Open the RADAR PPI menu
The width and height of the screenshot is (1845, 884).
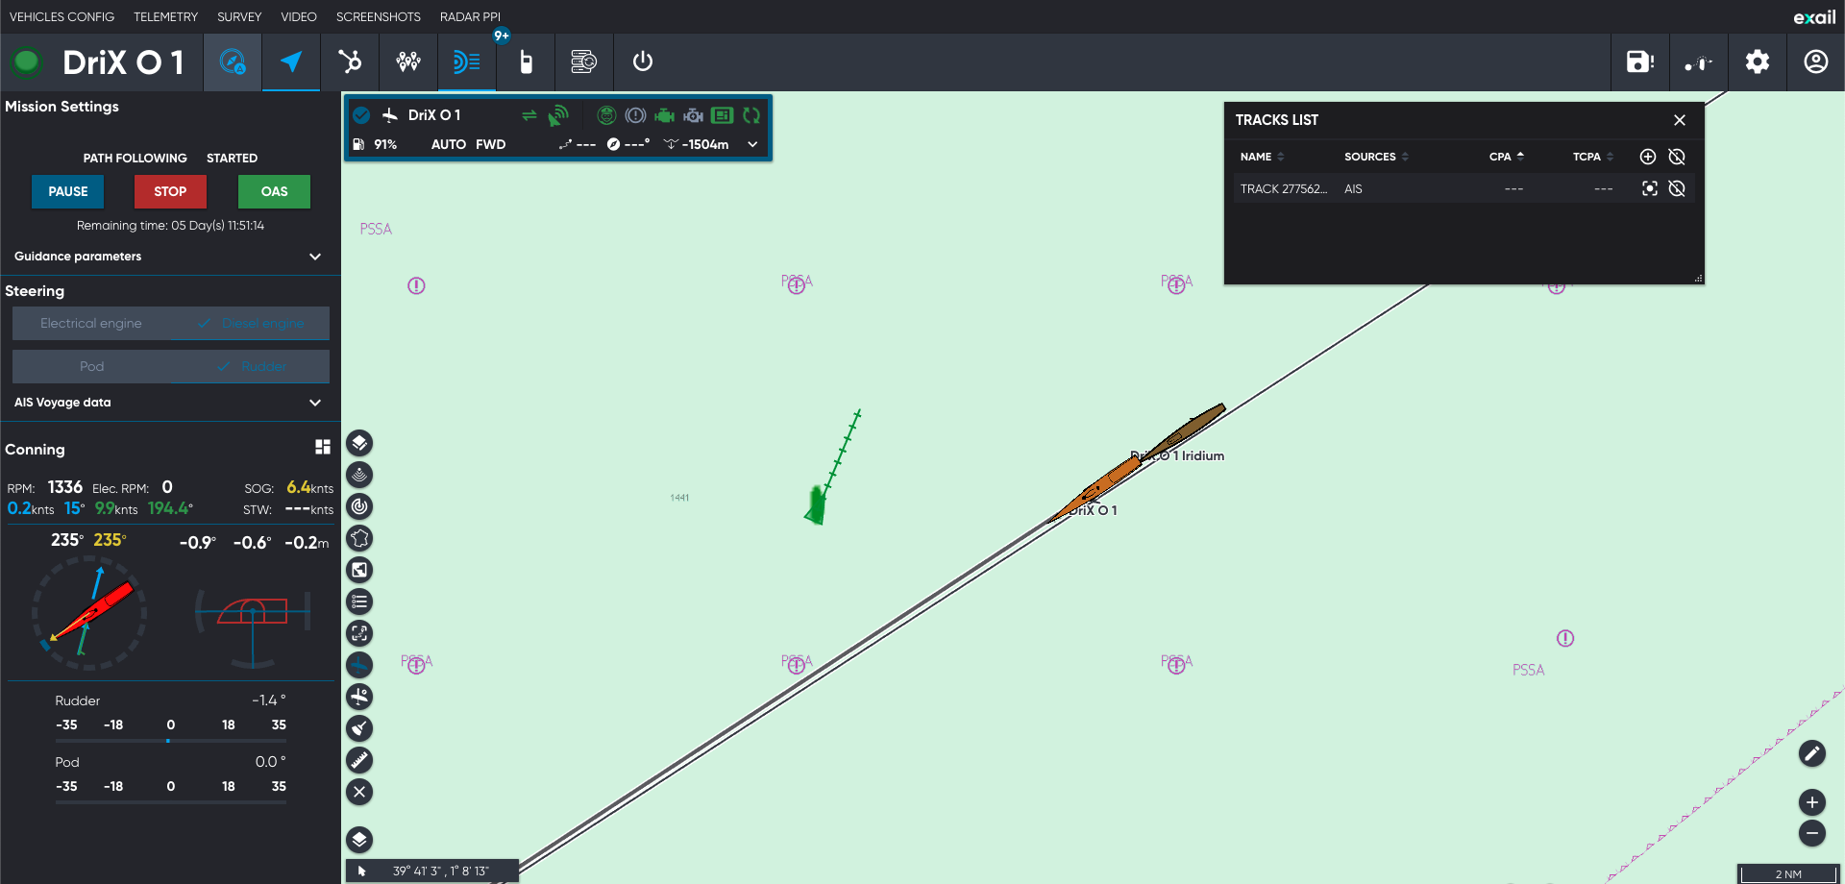470,17
